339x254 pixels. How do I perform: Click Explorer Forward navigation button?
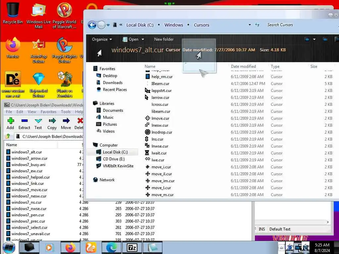[101, 25]
